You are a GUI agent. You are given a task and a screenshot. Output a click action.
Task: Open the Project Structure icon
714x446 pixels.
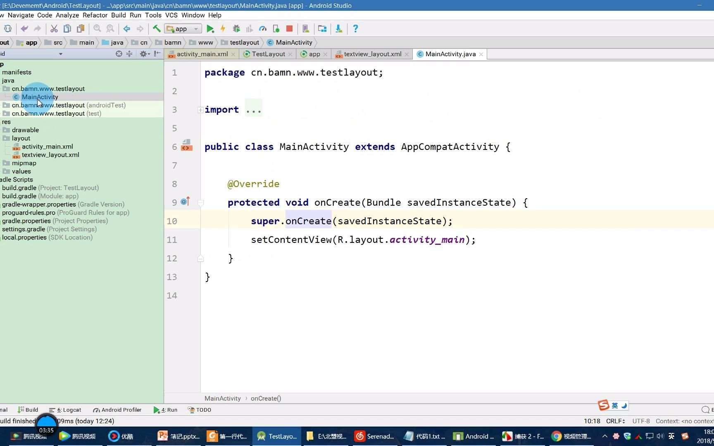pos(322,29)
